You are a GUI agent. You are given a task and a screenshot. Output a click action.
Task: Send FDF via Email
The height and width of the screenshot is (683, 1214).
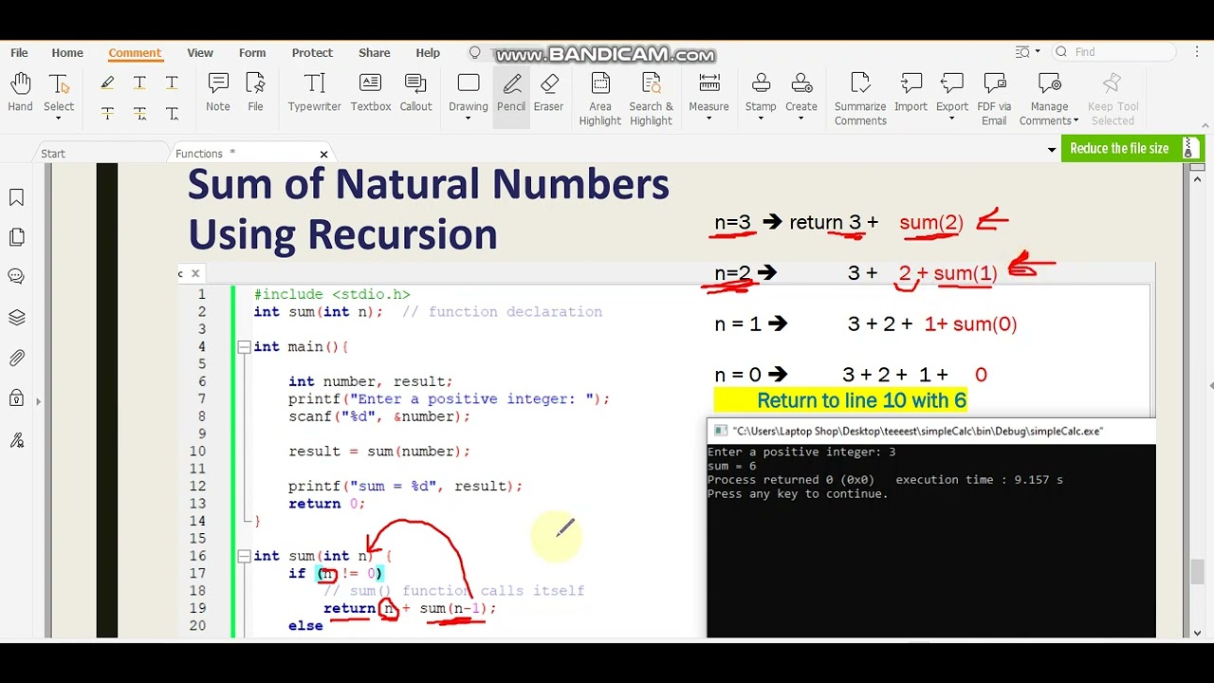[x=994, y=100]
